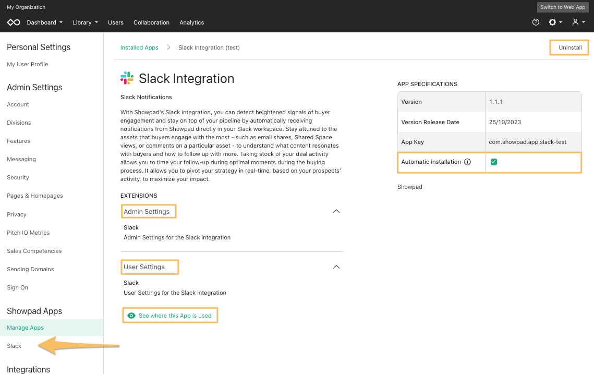
Task: Open the Analytics menu item
Action: tap(192, 22)
